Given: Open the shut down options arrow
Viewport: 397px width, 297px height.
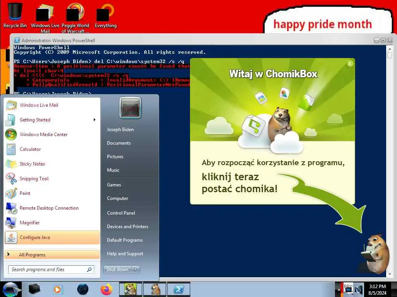Looking at the screenshot, I should coord(135,270).
